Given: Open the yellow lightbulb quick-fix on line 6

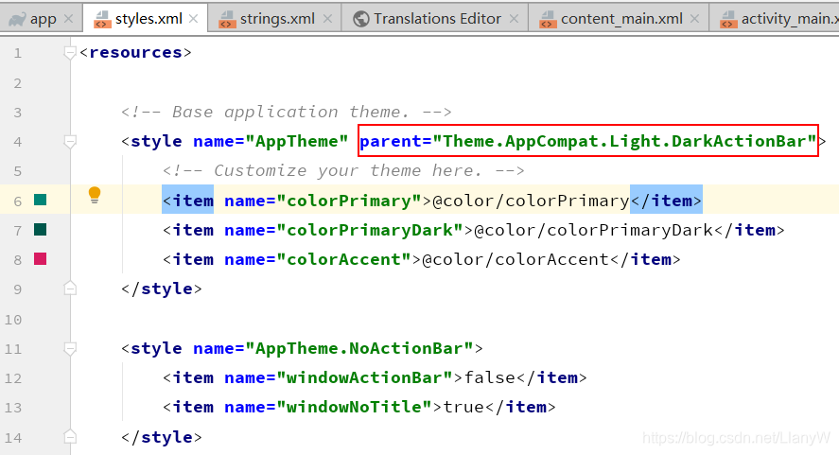Looking at the screenshot, I should click(x=95, y=195).
